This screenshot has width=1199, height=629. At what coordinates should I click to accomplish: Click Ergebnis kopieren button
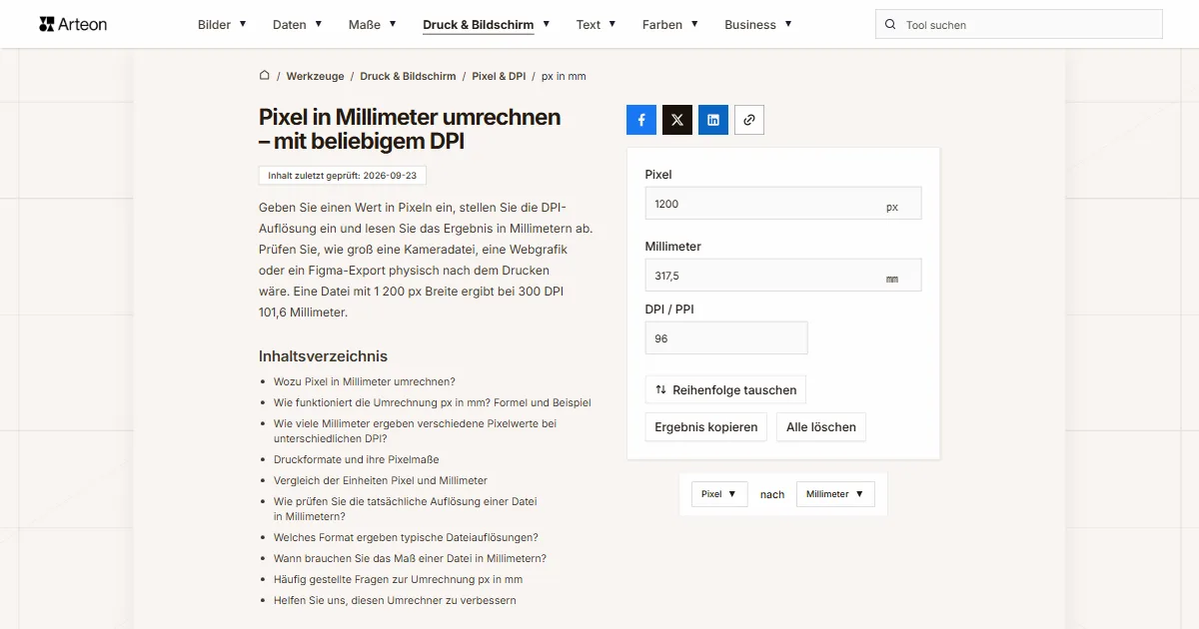[x=706, y=427]
